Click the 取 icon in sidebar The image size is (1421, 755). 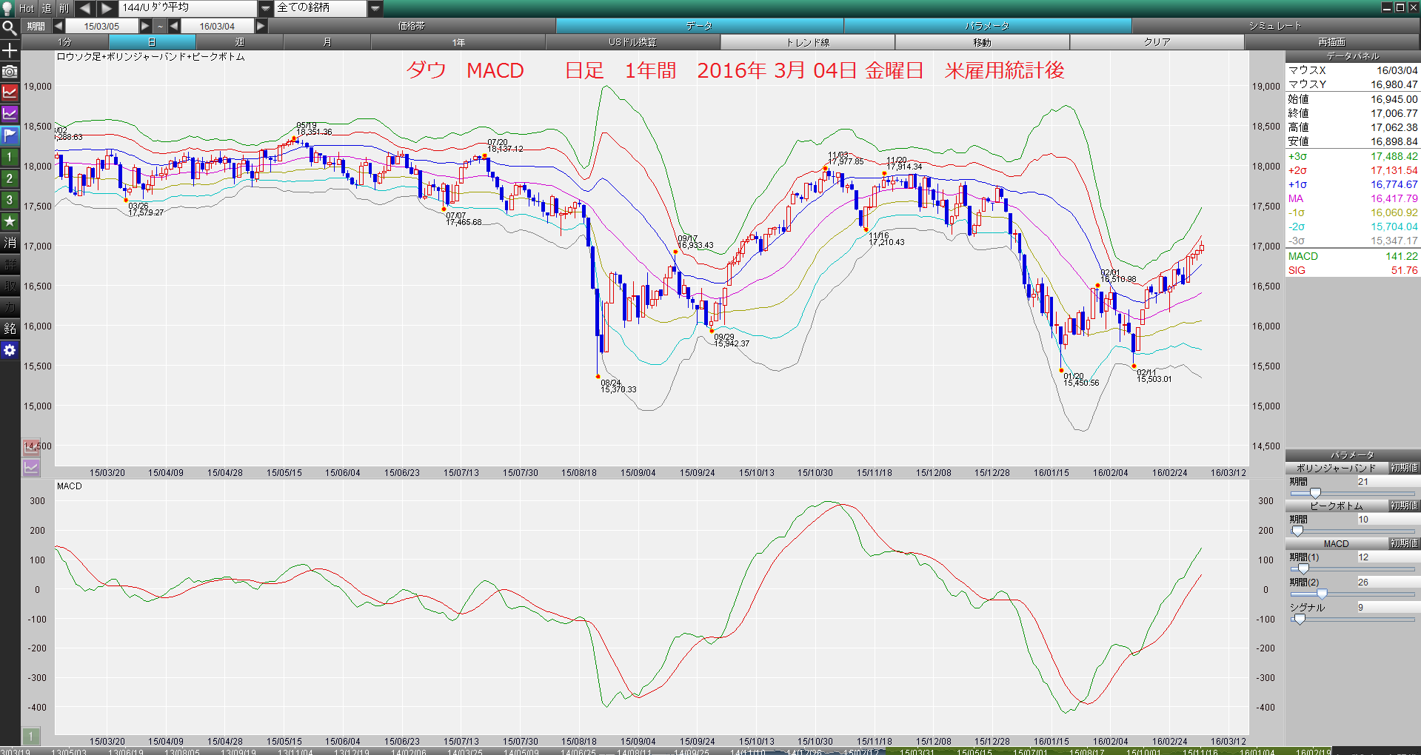[x=10, y=286]
